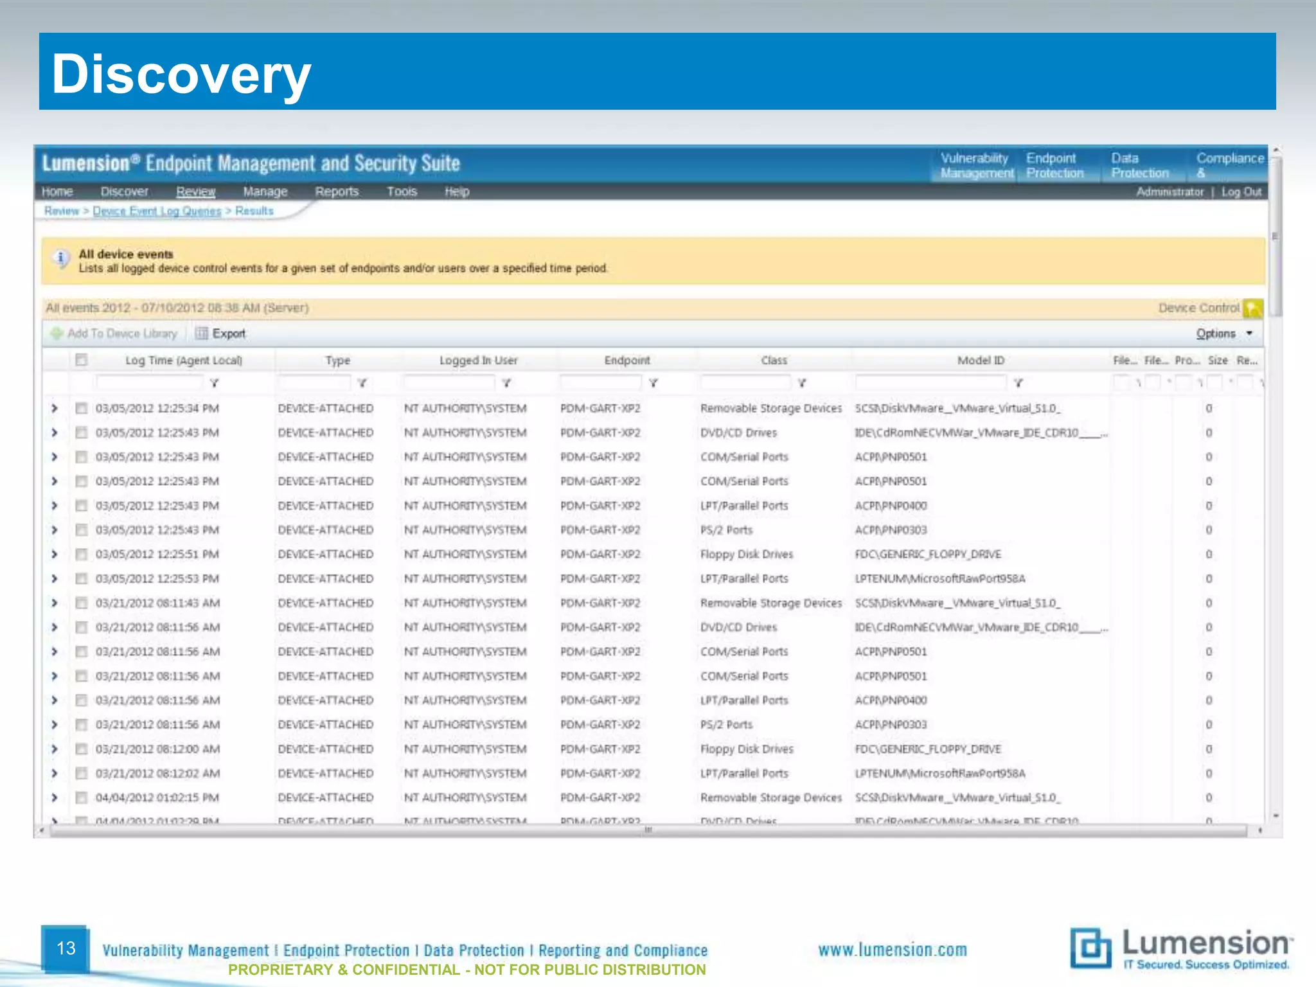
Task: Click the filter funnel under Log Time column
Action: click(x=215, y=383)
